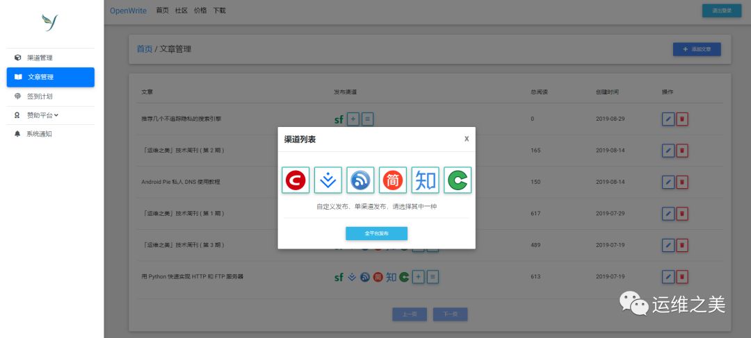Delete the Android Pie 私人 DNS article

coord(682,182)
